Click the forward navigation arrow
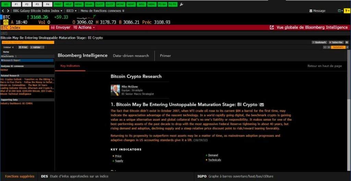The width and height of the screenshot is (351, 181). pos(8,11)
